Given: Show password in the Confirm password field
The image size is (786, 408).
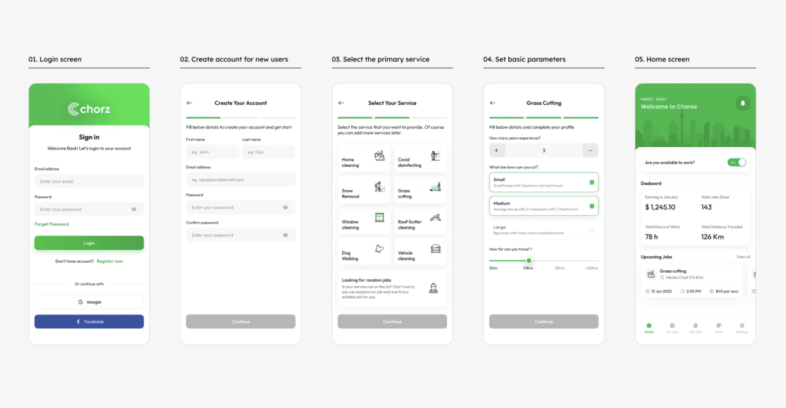Looking at the screenshot, I should 285,235.
